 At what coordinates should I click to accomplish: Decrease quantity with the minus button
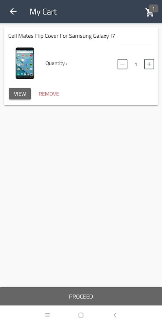click(x=122, y=64)
